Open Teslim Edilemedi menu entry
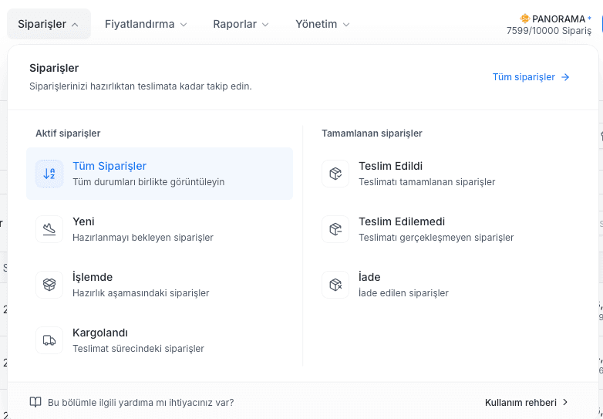The height and width of the screenshot is (419, 603). [x=446, y=229]
